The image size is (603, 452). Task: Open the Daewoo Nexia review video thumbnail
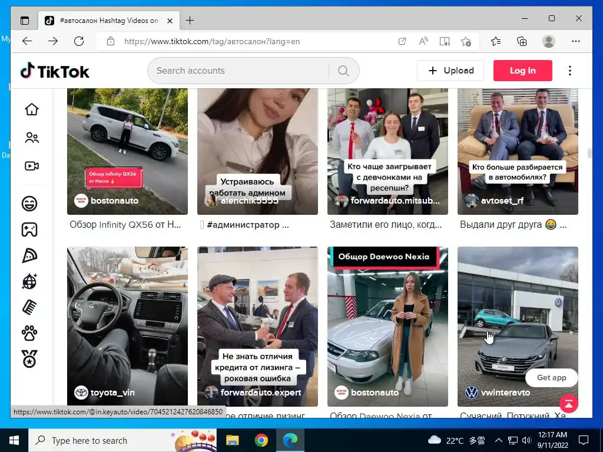click(x=387, y=326)
